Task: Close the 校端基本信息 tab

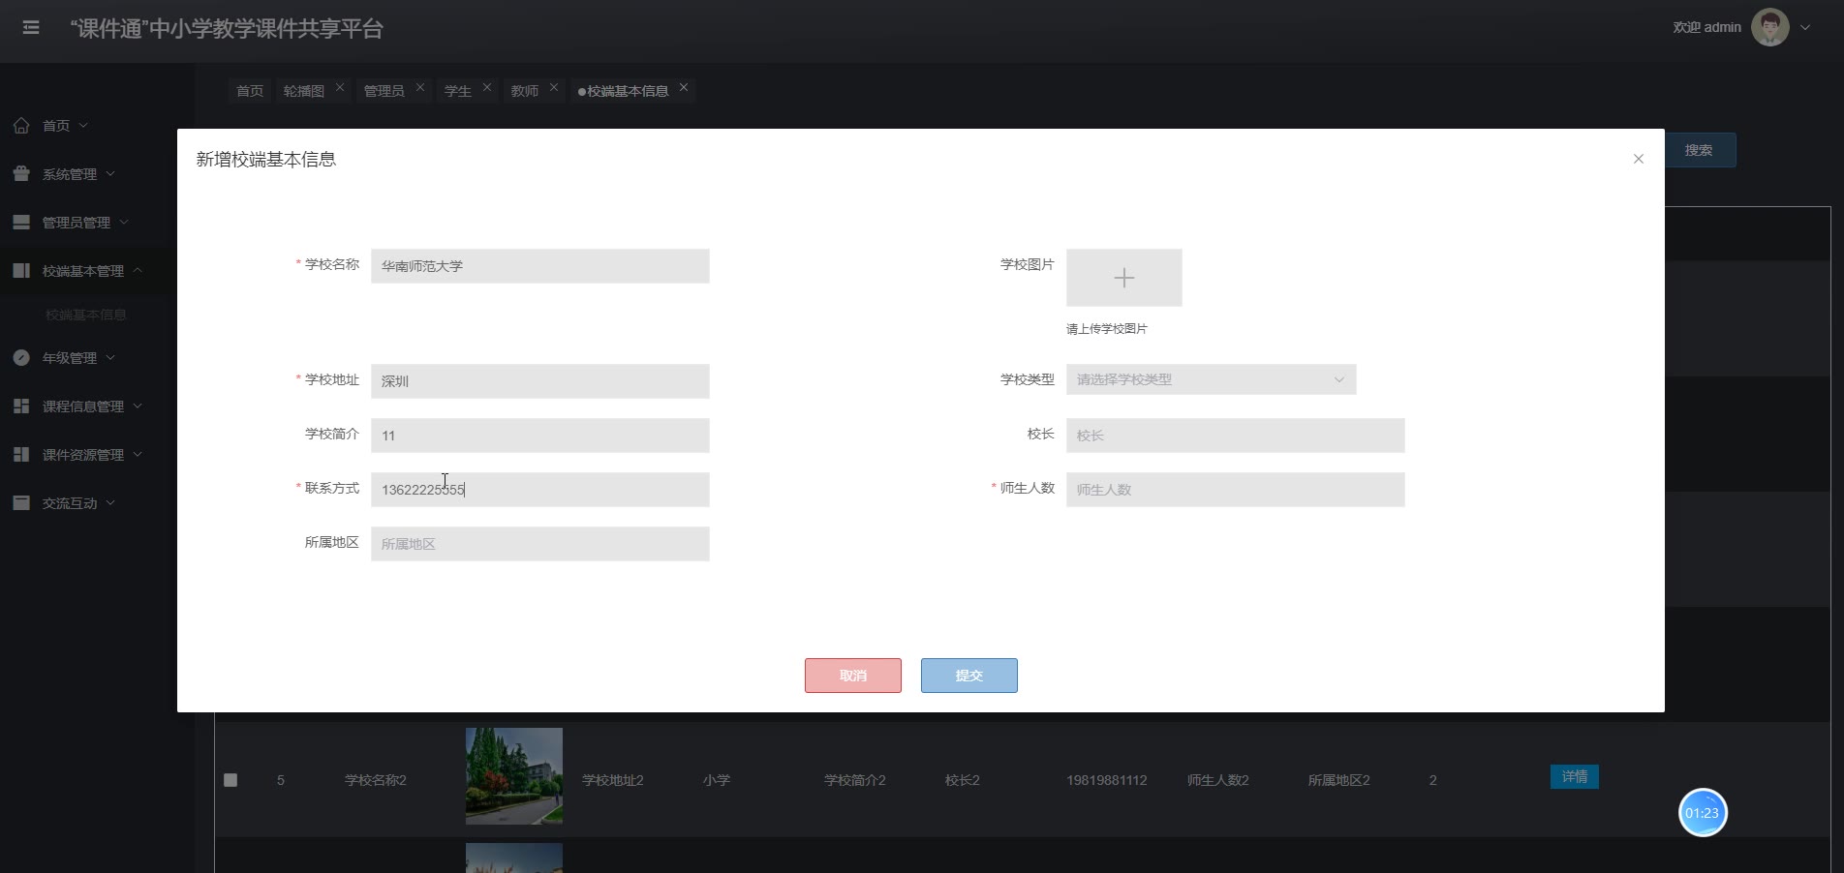Action: tap(684, 87)
